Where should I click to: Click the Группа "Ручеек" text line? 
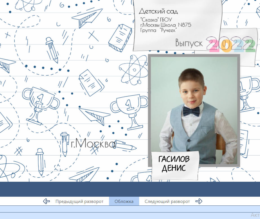(158, 30)
